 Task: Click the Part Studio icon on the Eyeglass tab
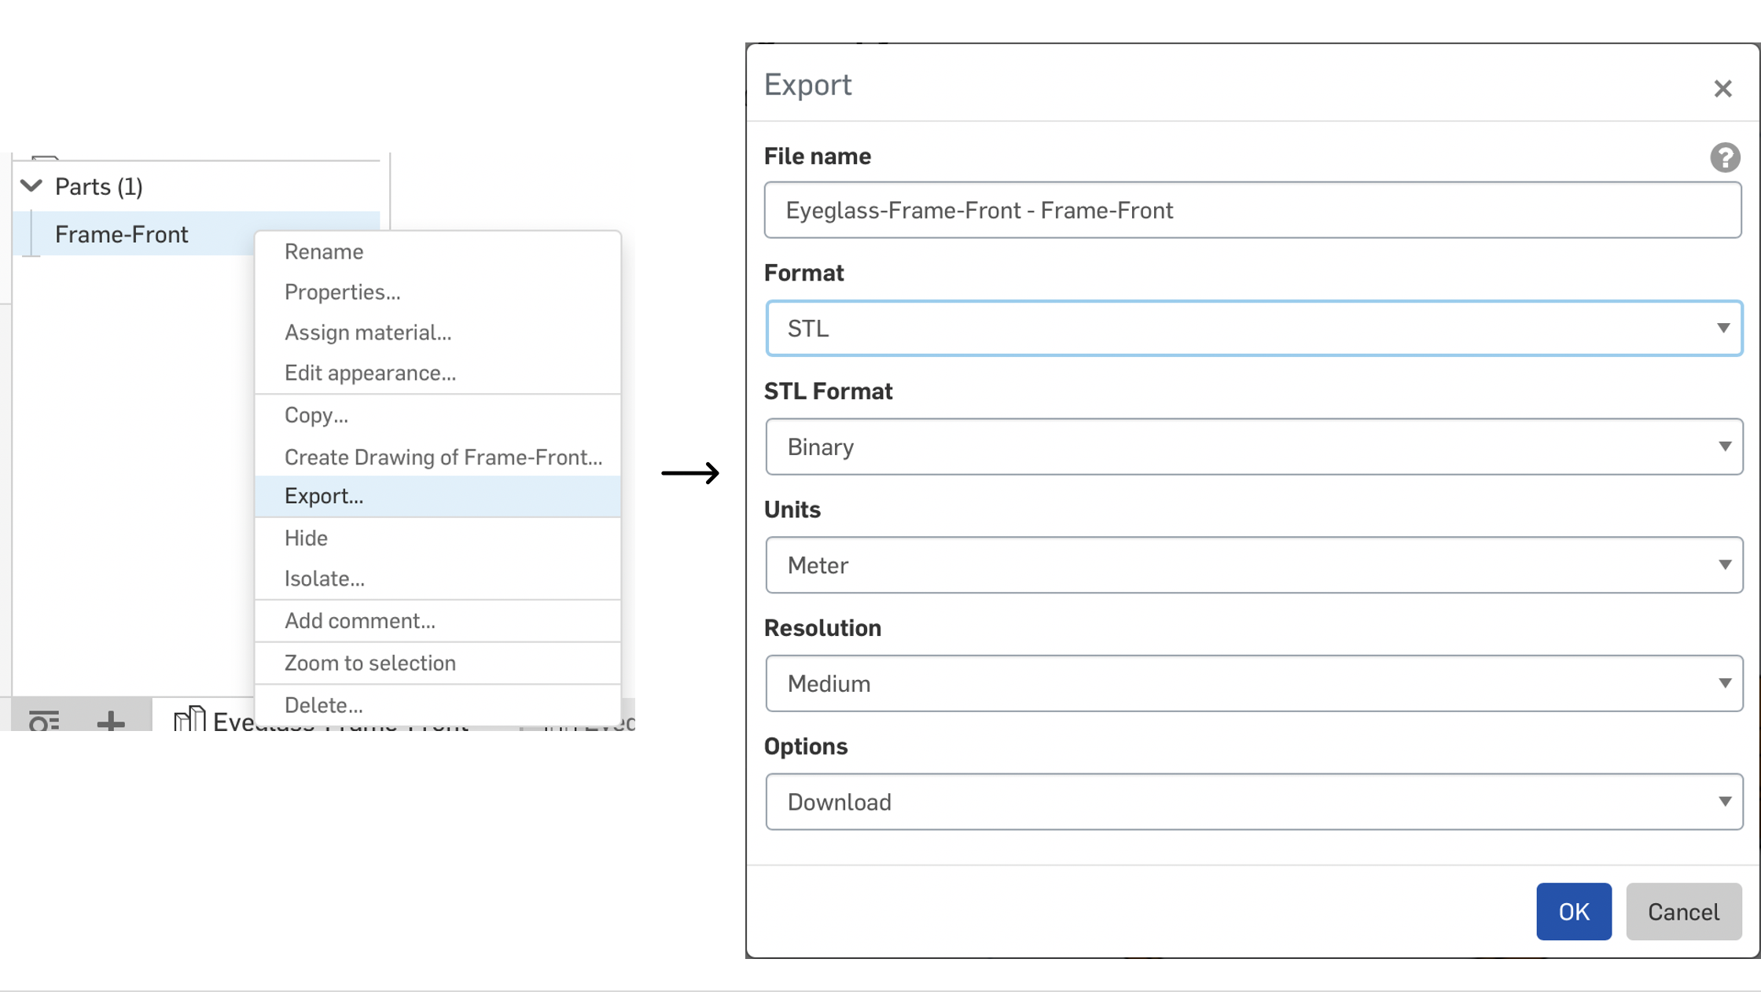click(x=189, y=718)
